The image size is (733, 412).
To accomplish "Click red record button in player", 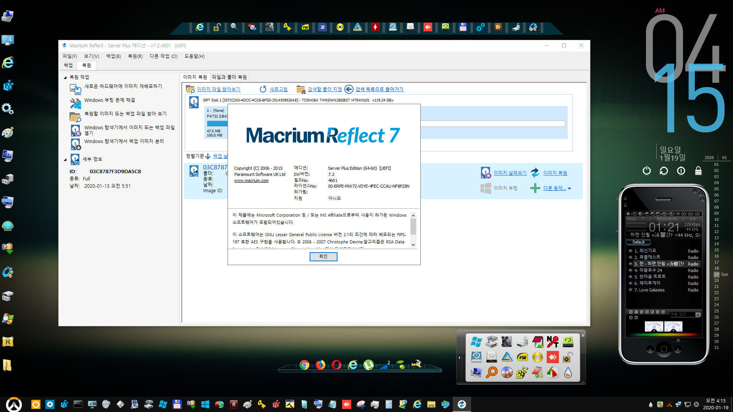I will pos(628,214).
